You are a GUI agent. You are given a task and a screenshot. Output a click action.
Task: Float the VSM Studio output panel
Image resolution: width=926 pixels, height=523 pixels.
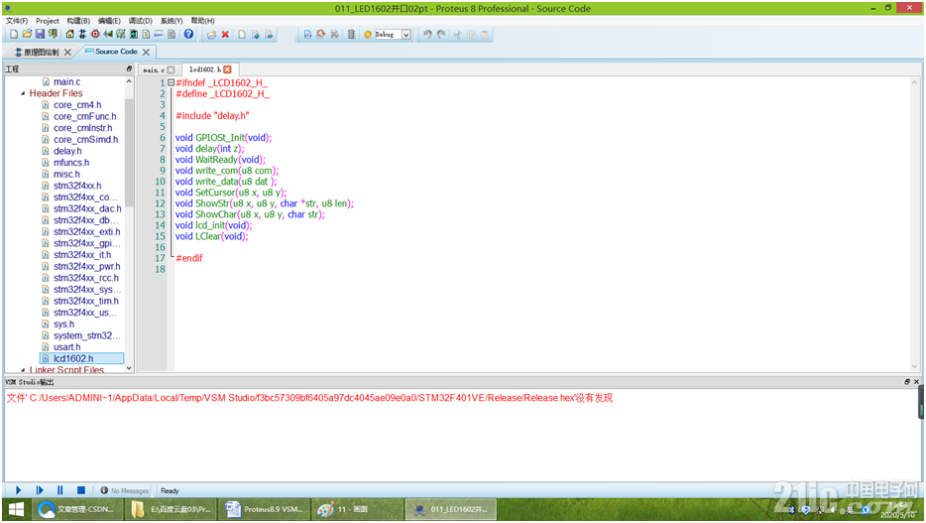[907, 382]
